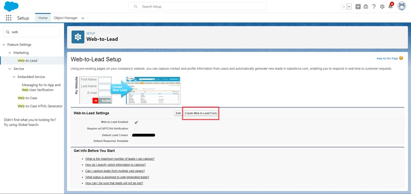This screenshot has height=194, width=411.
Task: Click the Salesforce cloud logo
Action: click(11, 7)
